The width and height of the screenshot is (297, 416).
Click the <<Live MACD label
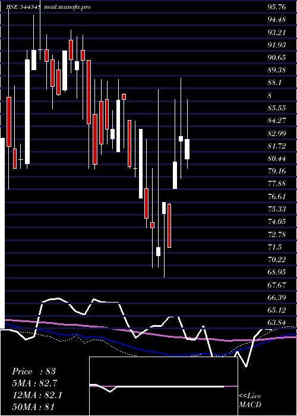[250, 401]
